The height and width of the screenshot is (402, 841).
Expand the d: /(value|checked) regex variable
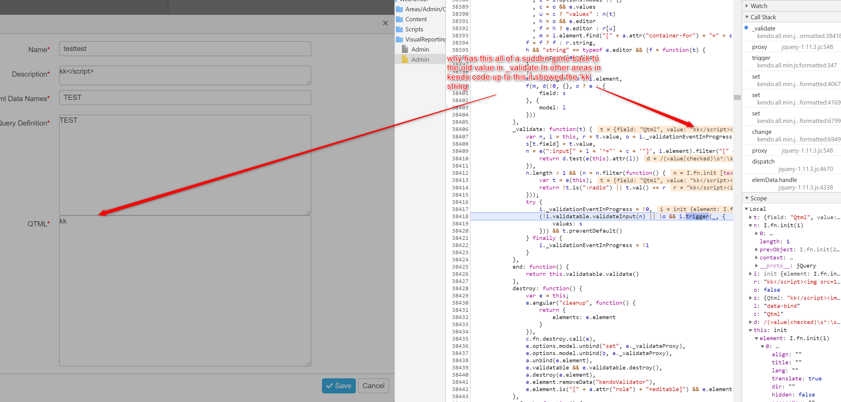point(750,322)
